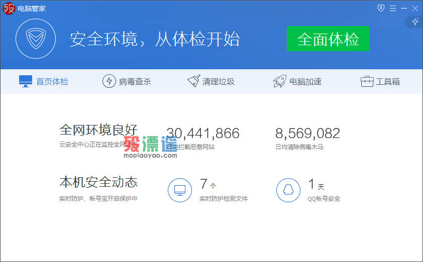423x262 pixels.
Task: Click the sparkle skin icon at the right edge
Action: click(415, 22)
